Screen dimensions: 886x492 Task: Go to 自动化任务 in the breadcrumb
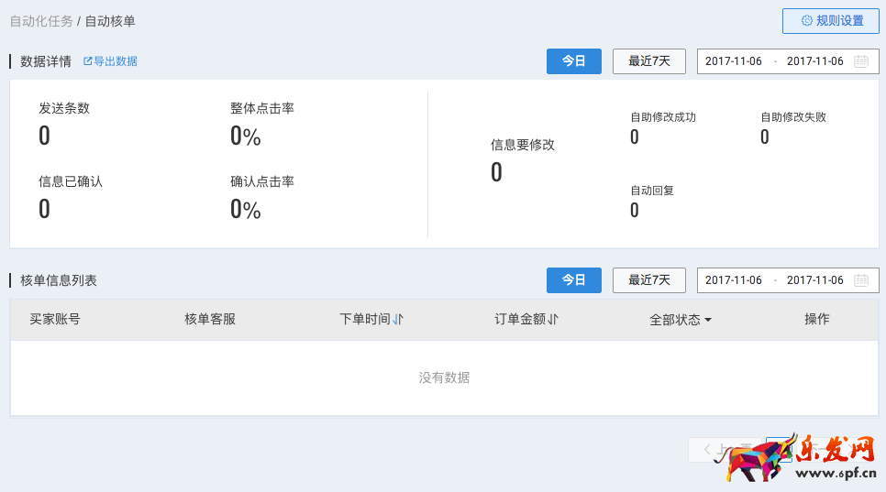41,21
